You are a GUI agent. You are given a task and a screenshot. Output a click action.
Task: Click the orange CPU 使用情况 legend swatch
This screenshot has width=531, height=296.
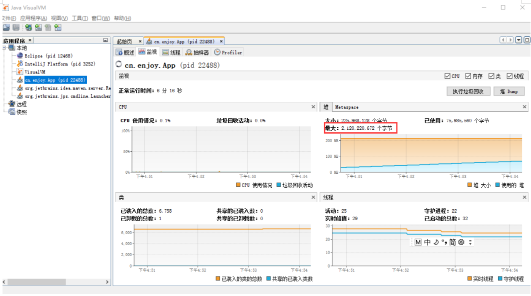pos(238,185)
